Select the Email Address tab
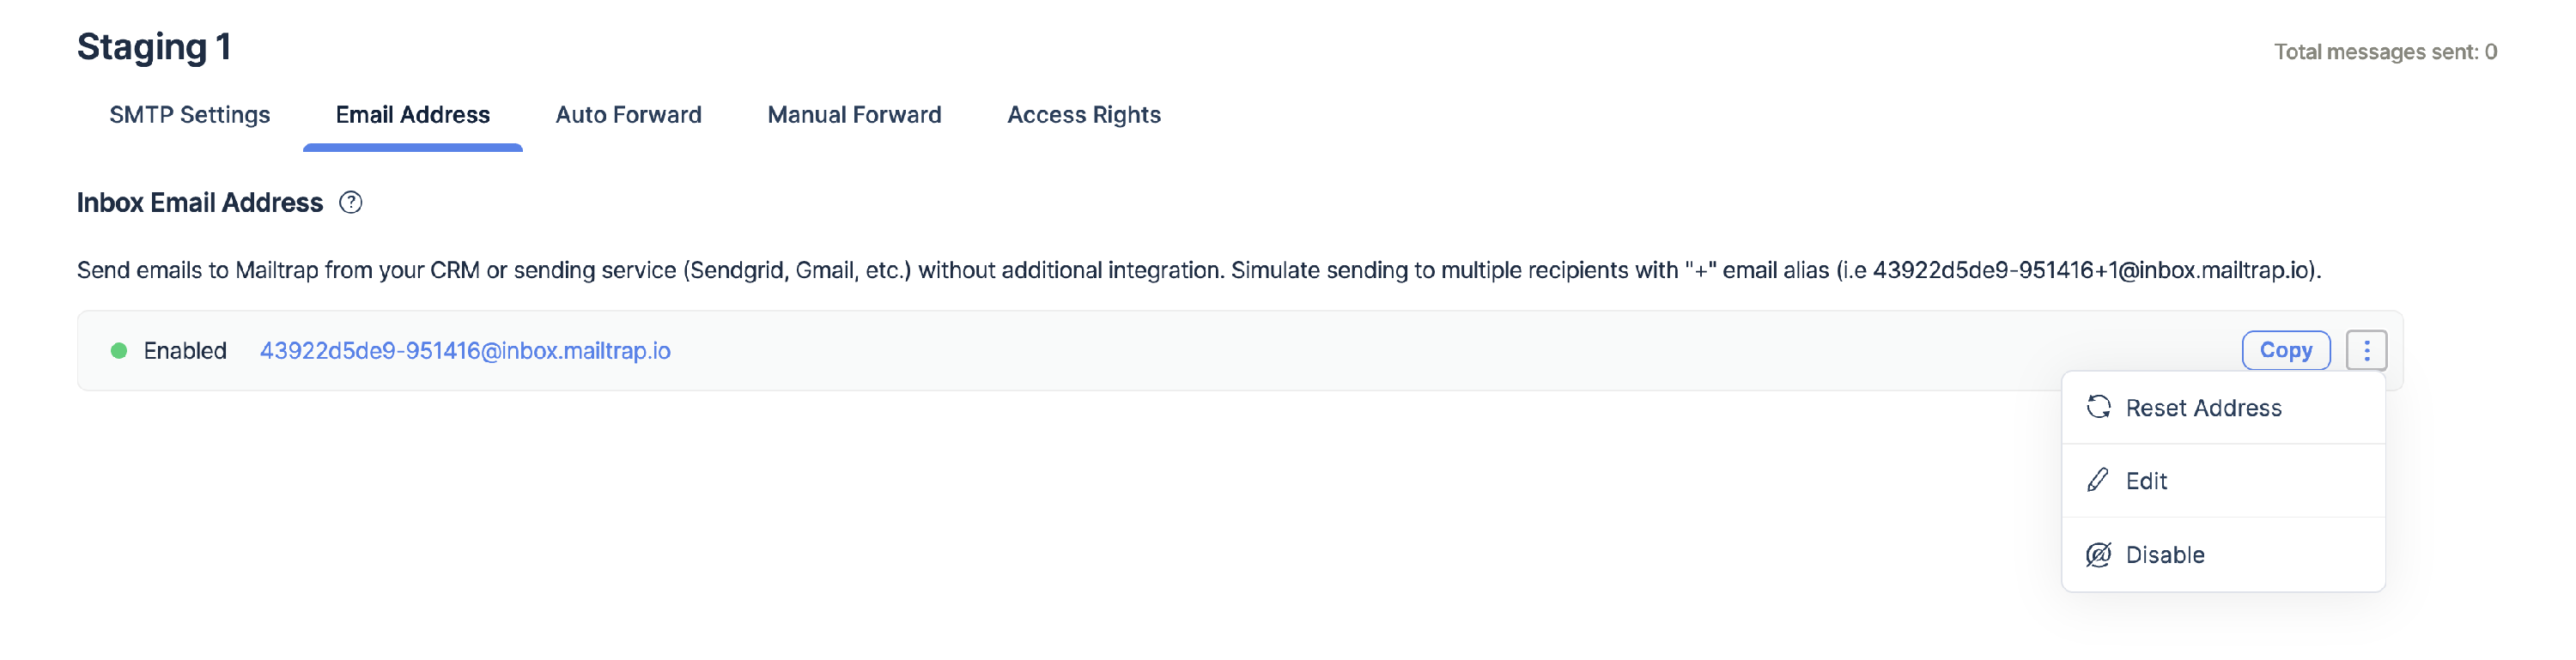 (x=412, y=115)
